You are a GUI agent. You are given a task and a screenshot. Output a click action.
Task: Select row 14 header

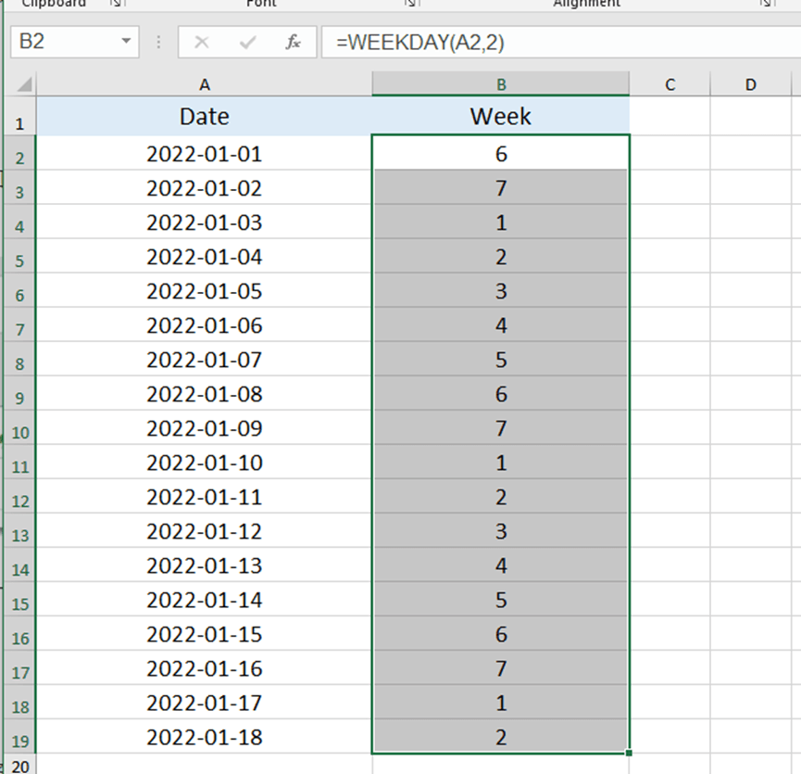click(19, 565)
